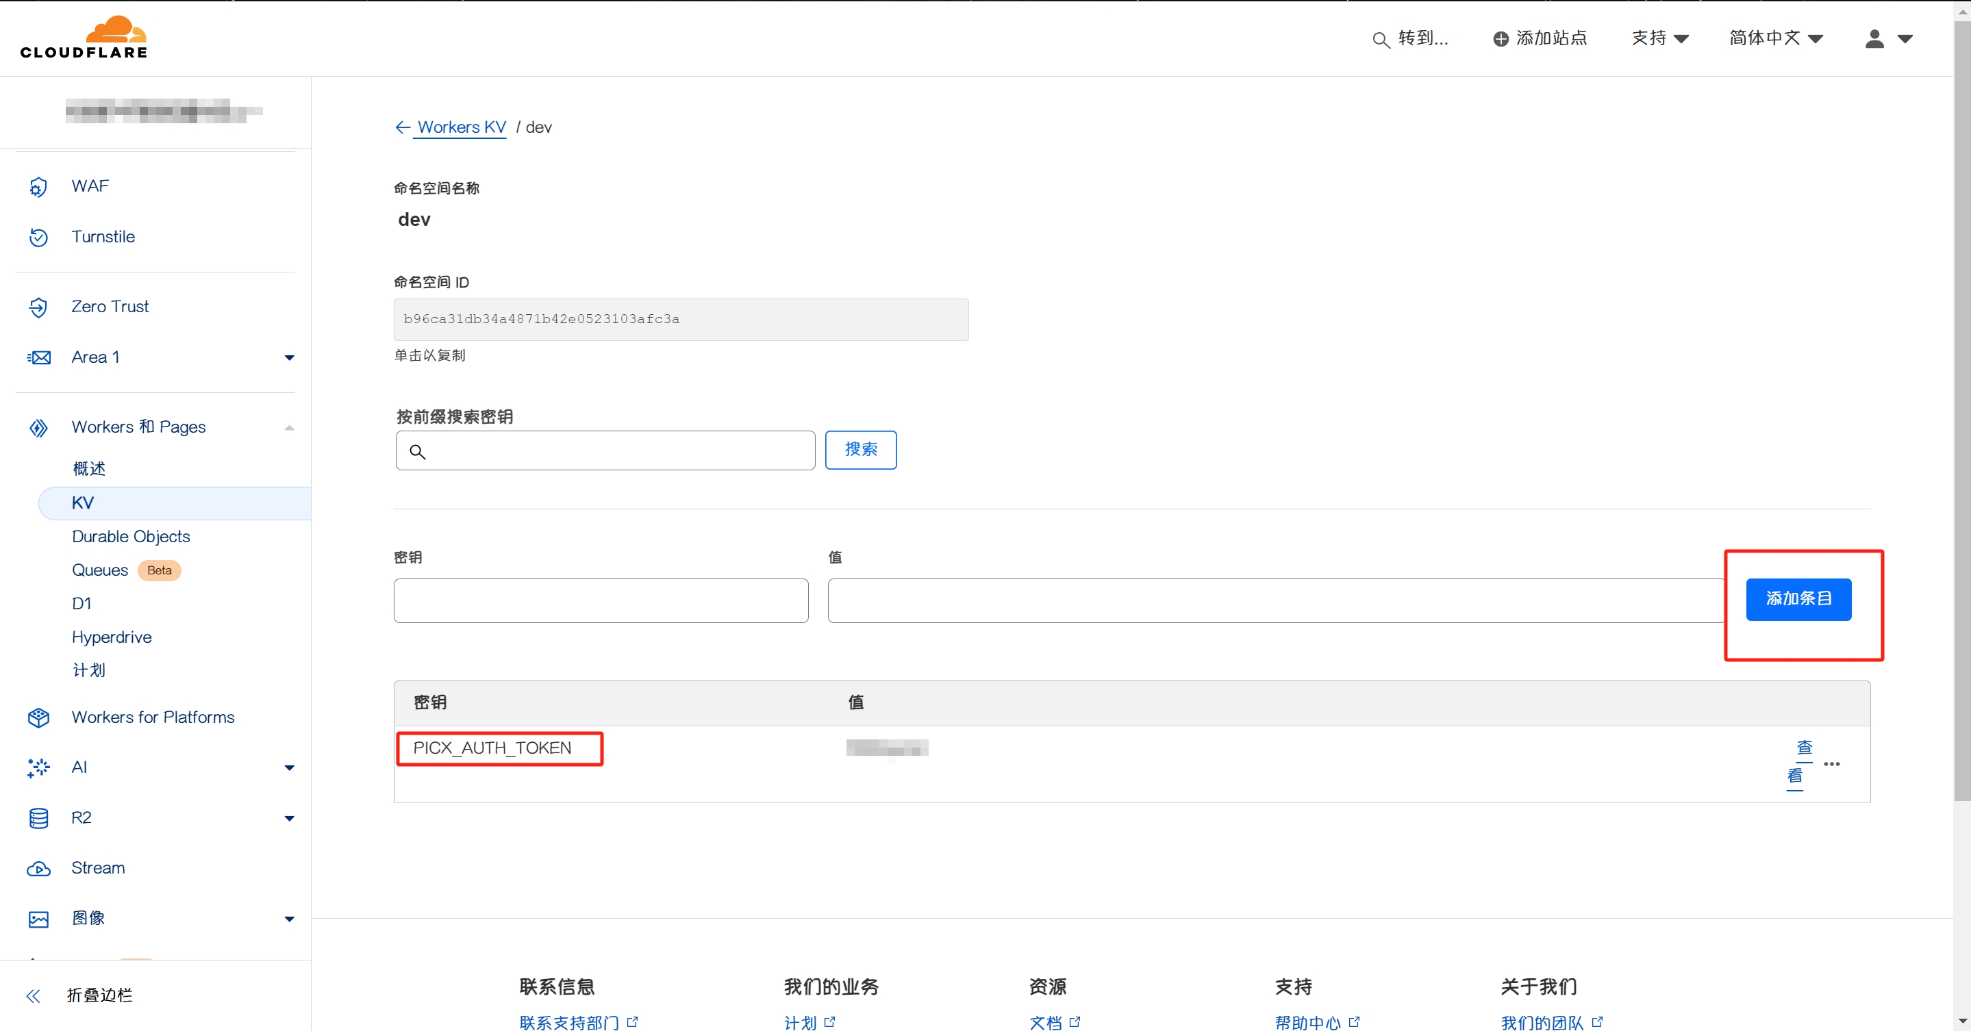
Task: Click the PICX_AUTH_TOKEN key cell
Action: pos(492,748)
